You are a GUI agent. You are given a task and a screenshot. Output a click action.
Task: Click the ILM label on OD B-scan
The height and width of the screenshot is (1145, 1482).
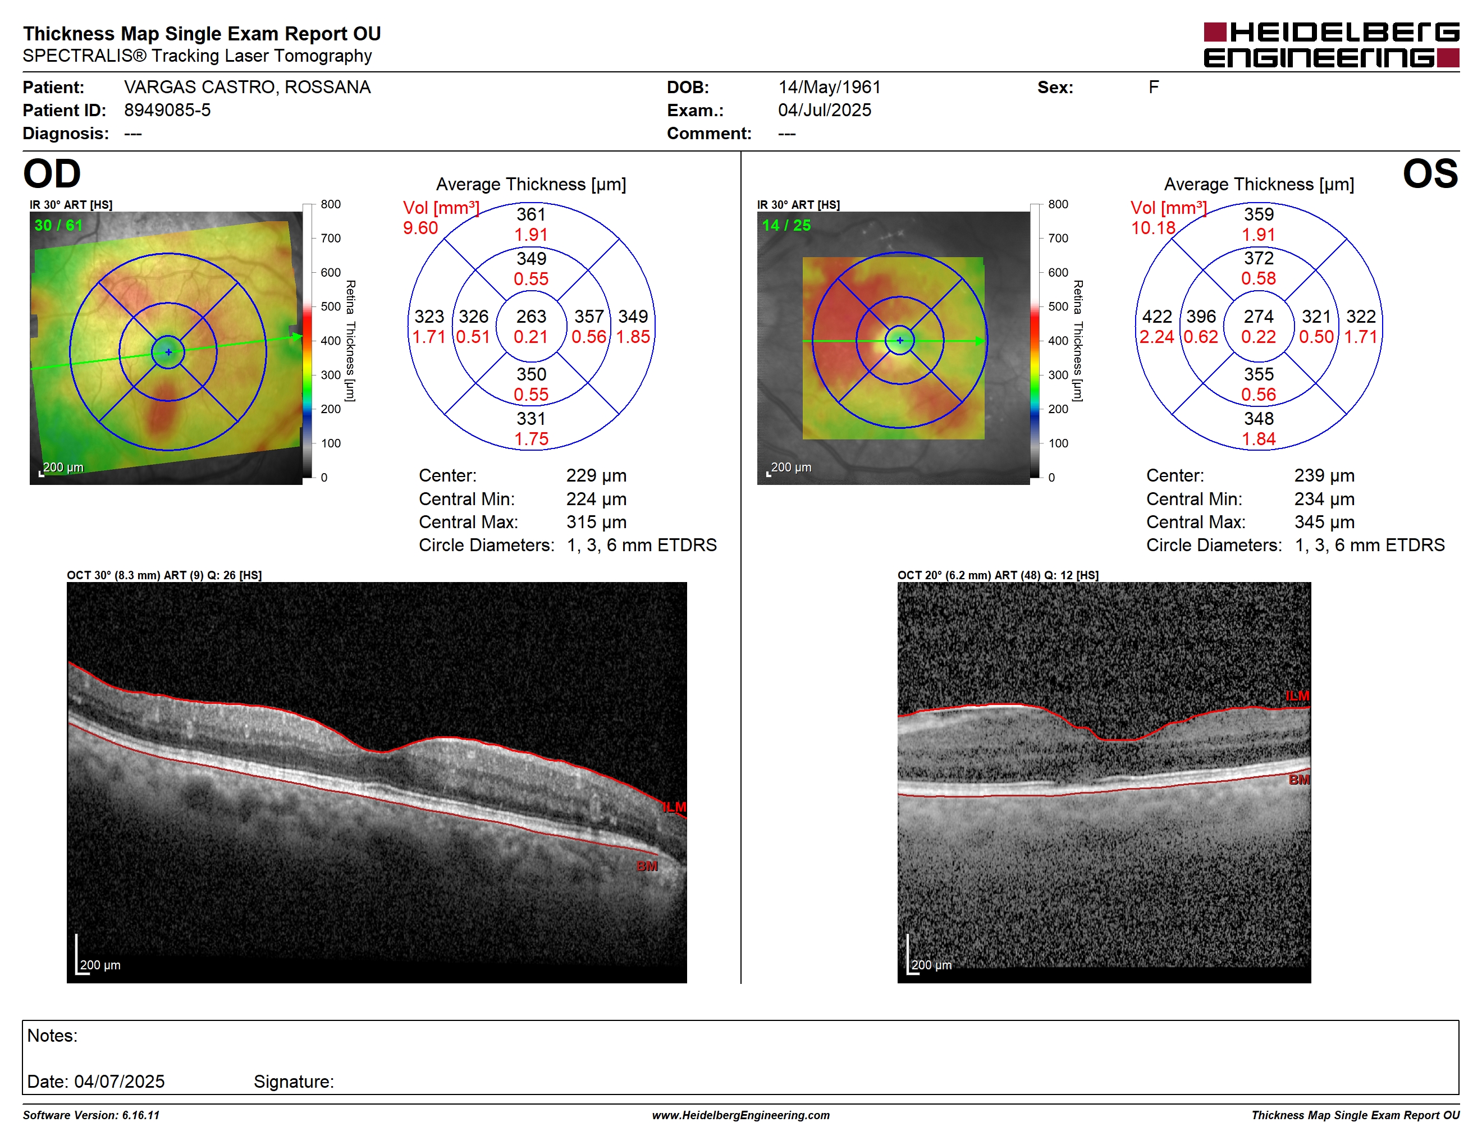pyautogui.click(x=675, y=807)
